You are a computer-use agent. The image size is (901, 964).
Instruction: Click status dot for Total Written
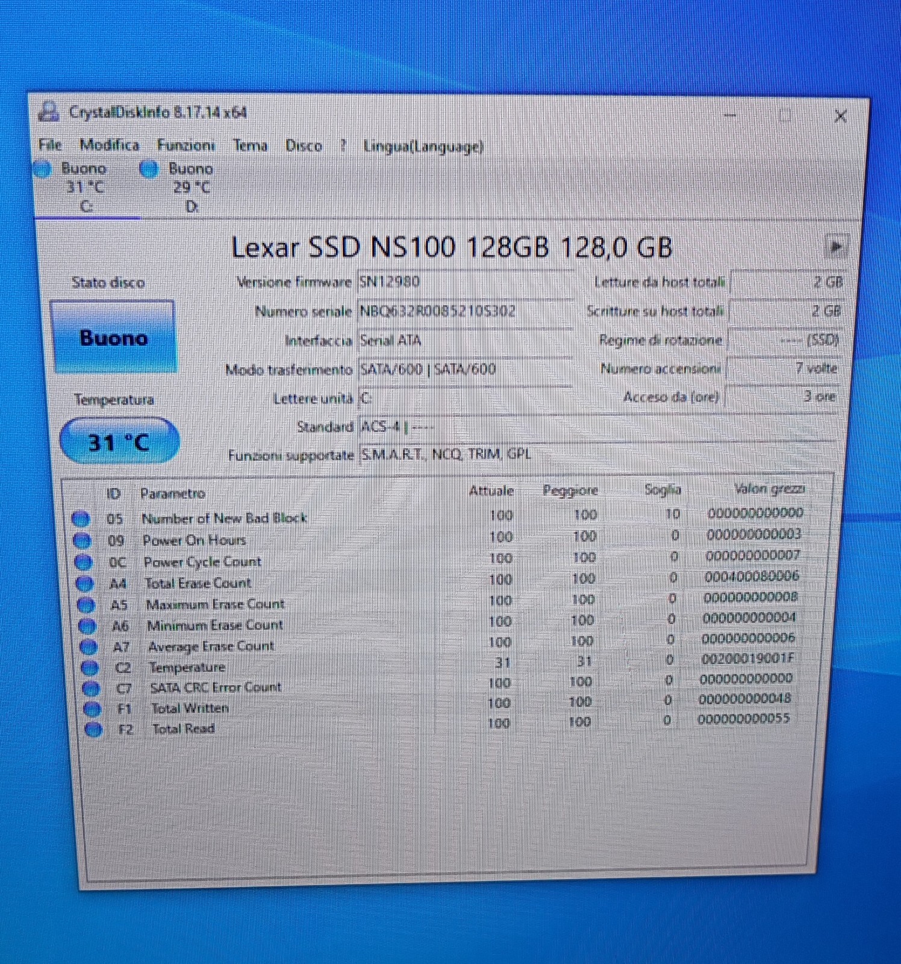click(x=92, y=709)
